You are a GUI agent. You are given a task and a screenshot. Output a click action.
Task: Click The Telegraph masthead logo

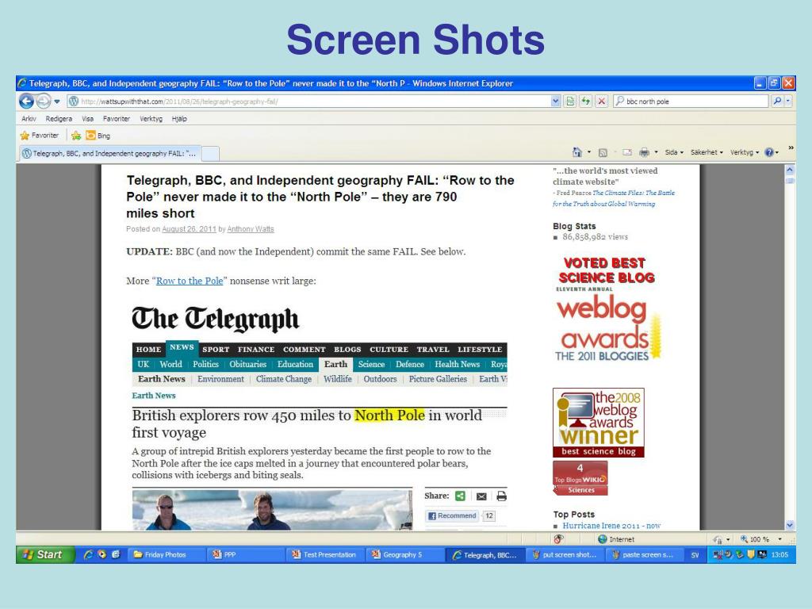click(216, 319)
